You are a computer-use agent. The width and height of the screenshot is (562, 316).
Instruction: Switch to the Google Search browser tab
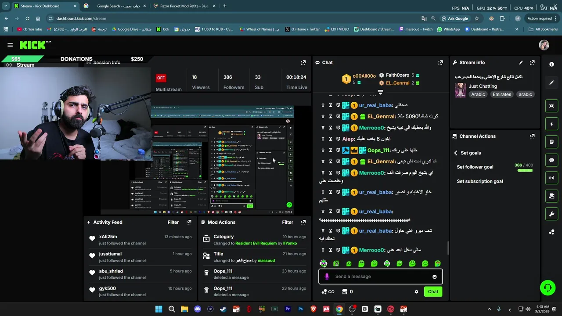114,6
